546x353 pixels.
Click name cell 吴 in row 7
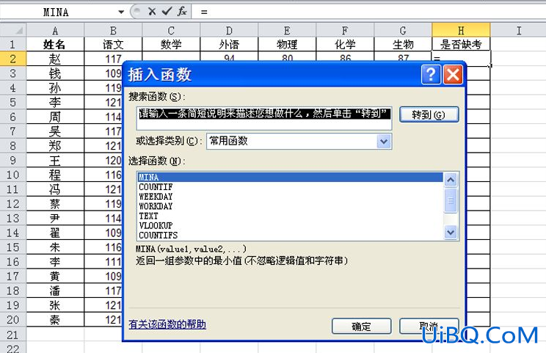point(55,131)
